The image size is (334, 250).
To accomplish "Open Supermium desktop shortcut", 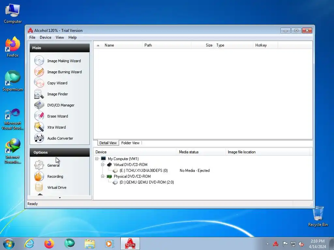I will pos(13,81).
